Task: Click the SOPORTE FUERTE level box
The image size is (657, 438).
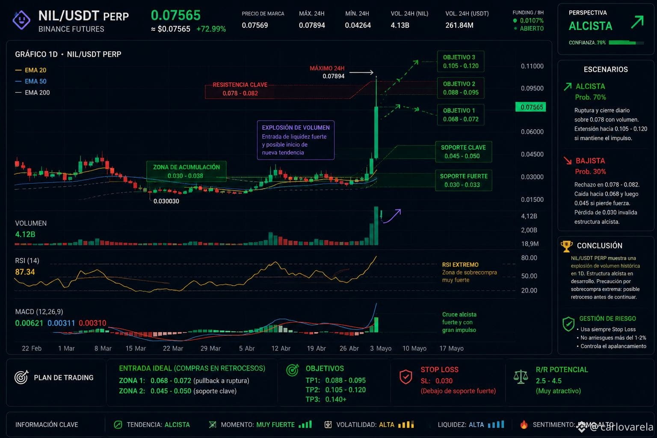Action: [464, 181]
